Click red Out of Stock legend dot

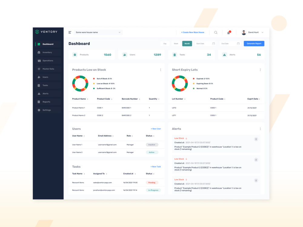click(x=94, y=79)
